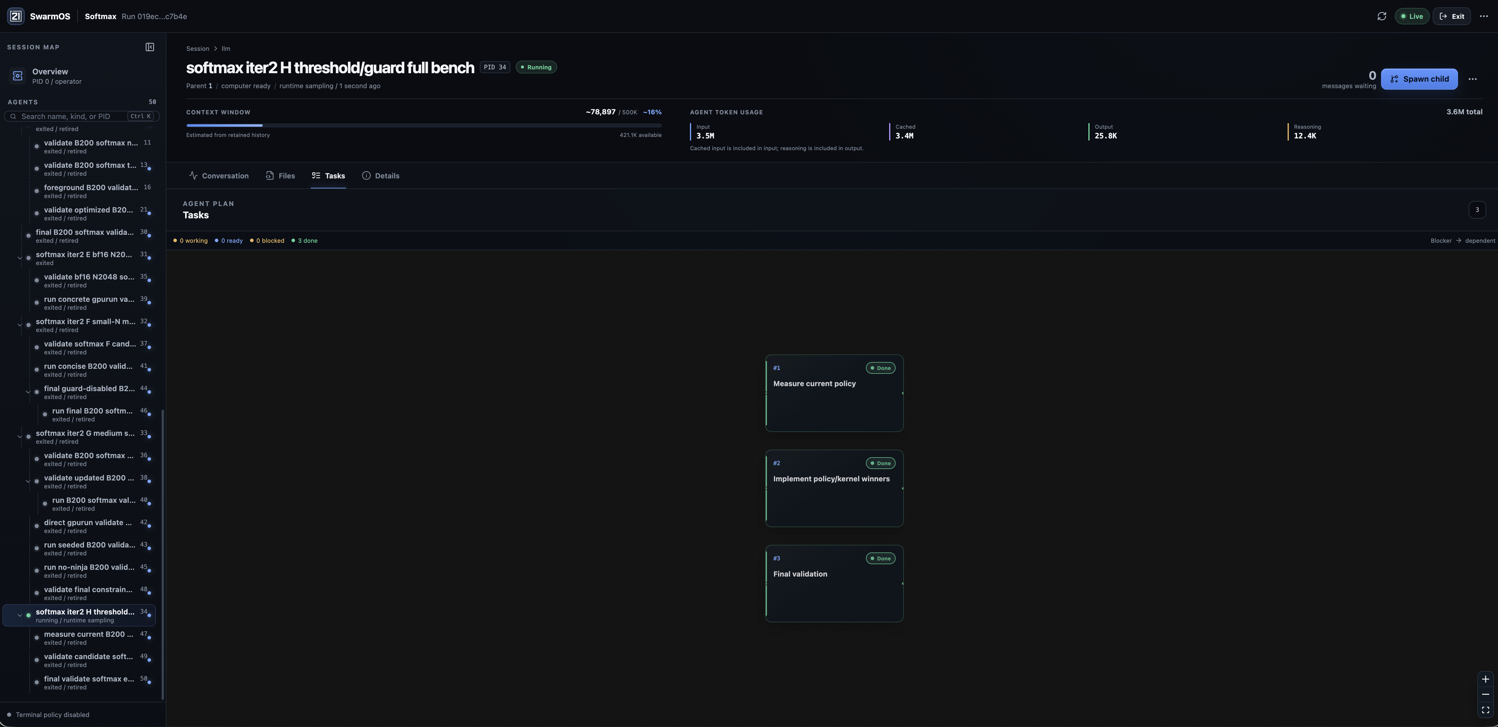
Task: Collapse validate updated B200 agent subtree
Action: tap(28, 482)
